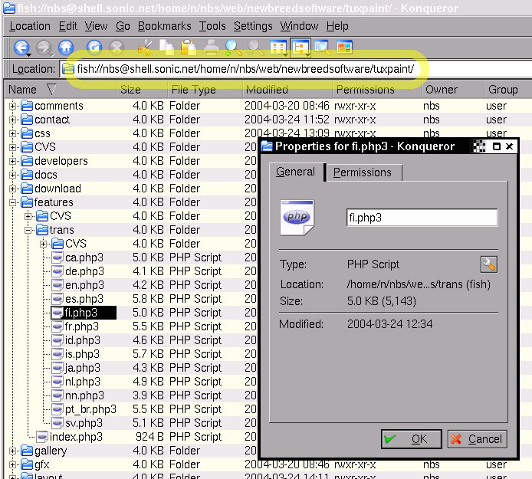Image resolution: width=532 pixels, height=479 pixels.
Task: Cut selection with the scissors icon
Action: point(145,48)
